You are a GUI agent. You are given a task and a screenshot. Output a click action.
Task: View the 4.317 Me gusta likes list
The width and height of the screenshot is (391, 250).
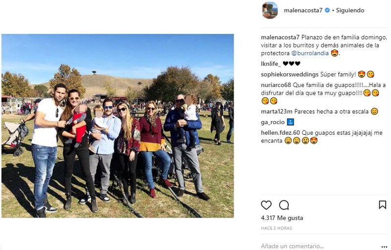tap(282, 218)
